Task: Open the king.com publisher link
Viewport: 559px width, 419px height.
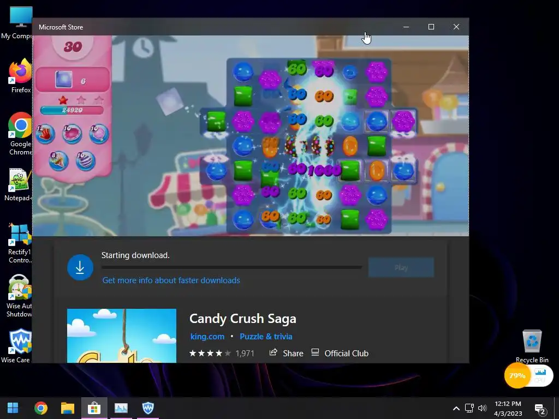Action: 207,336
